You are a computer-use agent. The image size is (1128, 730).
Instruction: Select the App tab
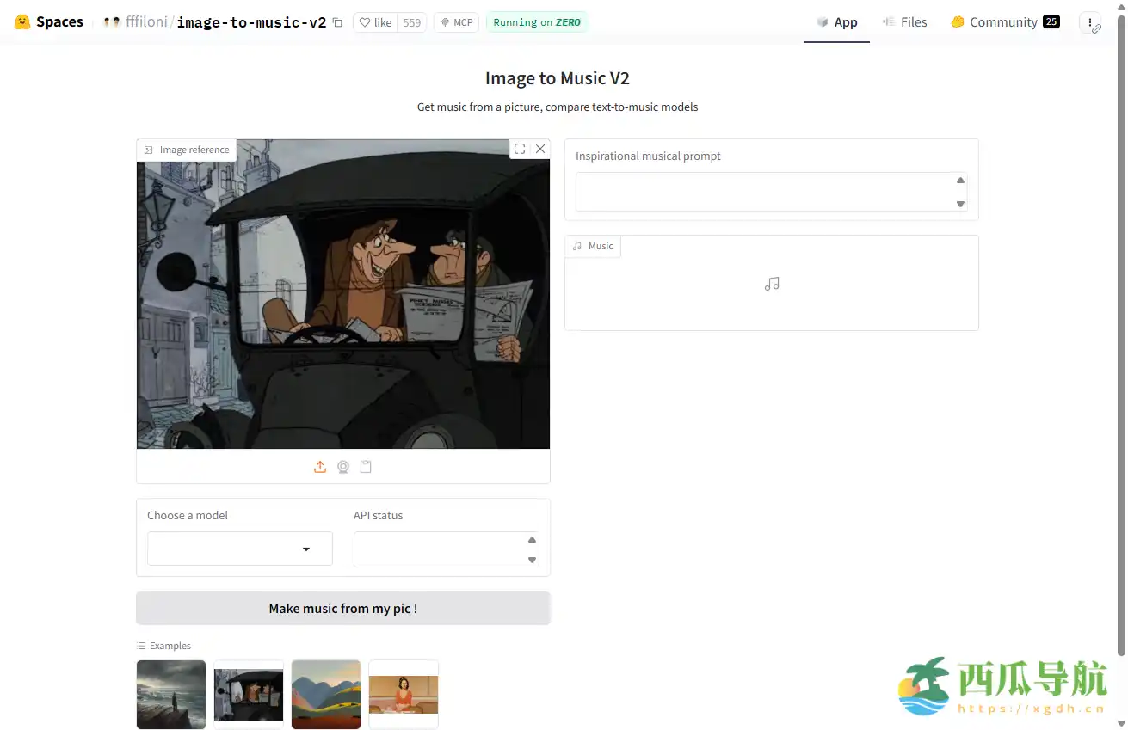tap(837, 22)
